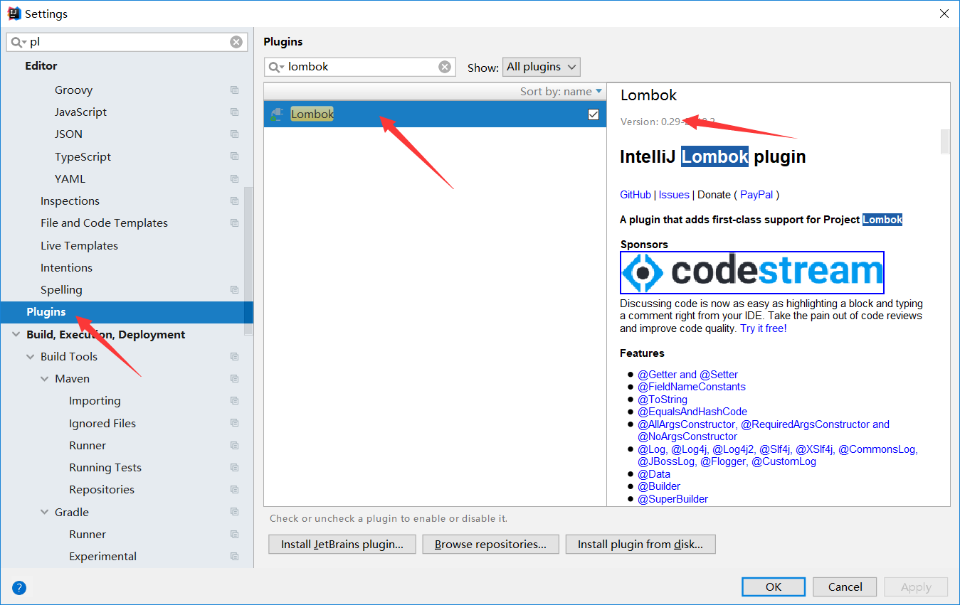960x605 pixels.
Task: Open the settings search history magnifier
Action: (x=19, y=42)
